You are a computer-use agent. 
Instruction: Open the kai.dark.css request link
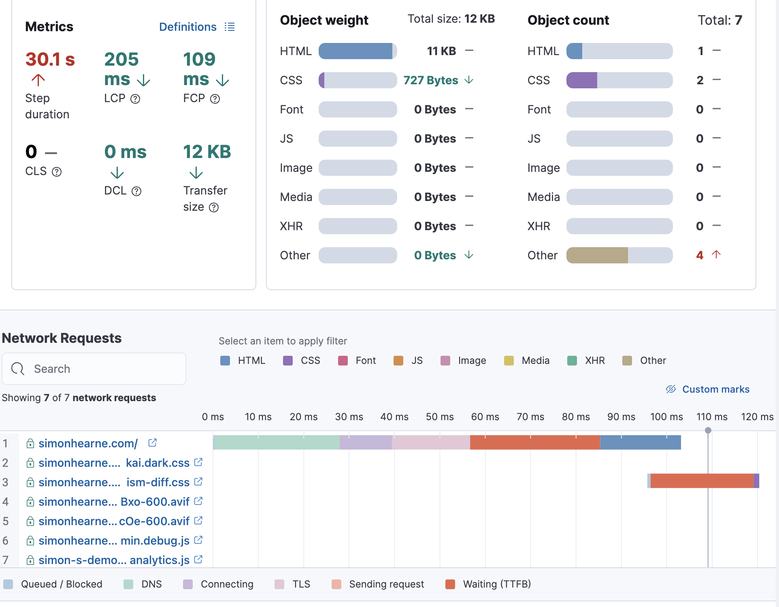157,462
